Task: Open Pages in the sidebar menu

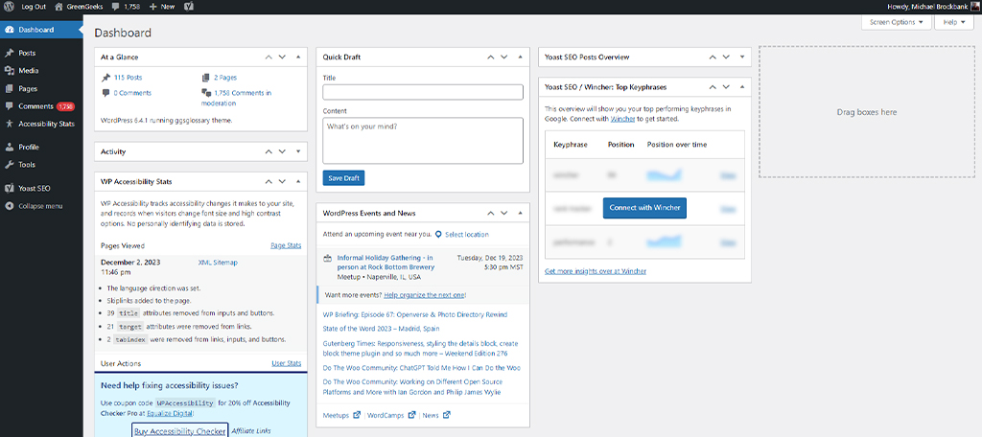Action: [x=41, y=89]
